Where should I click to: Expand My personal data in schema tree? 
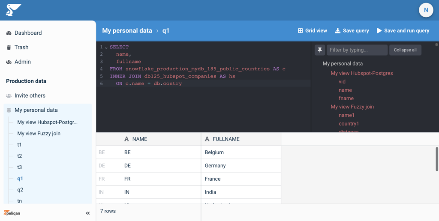click(343, 63)
